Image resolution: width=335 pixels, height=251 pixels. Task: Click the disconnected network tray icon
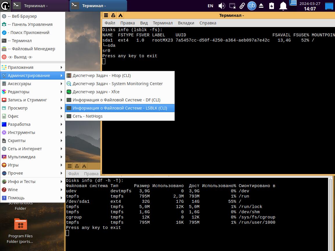(232, 6)
